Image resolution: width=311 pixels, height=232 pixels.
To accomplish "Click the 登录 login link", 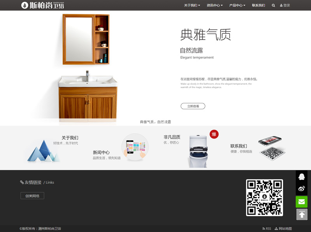I will (x=285, y=5).
